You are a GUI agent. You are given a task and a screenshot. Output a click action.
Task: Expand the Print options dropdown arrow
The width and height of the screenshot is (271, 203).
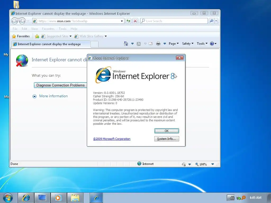point(165,44)
